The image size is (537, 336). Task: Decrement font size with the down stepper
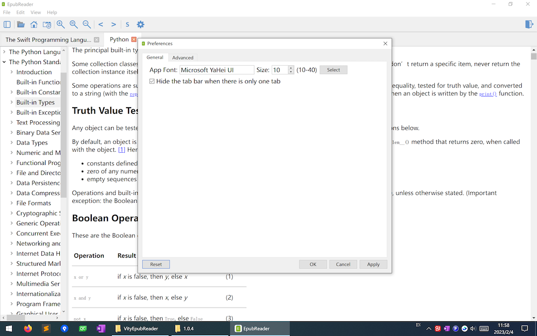click(291, 71)
